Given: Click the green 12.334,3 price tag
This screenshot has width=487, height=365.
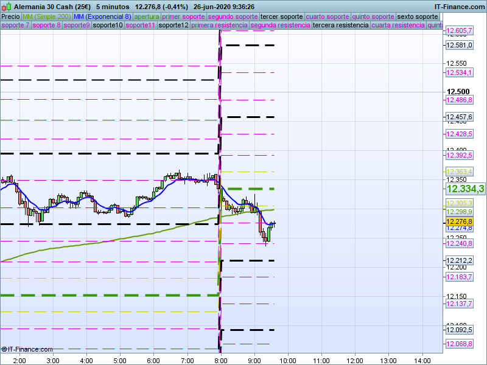Looking at the screenshot, I should point(465,189).
